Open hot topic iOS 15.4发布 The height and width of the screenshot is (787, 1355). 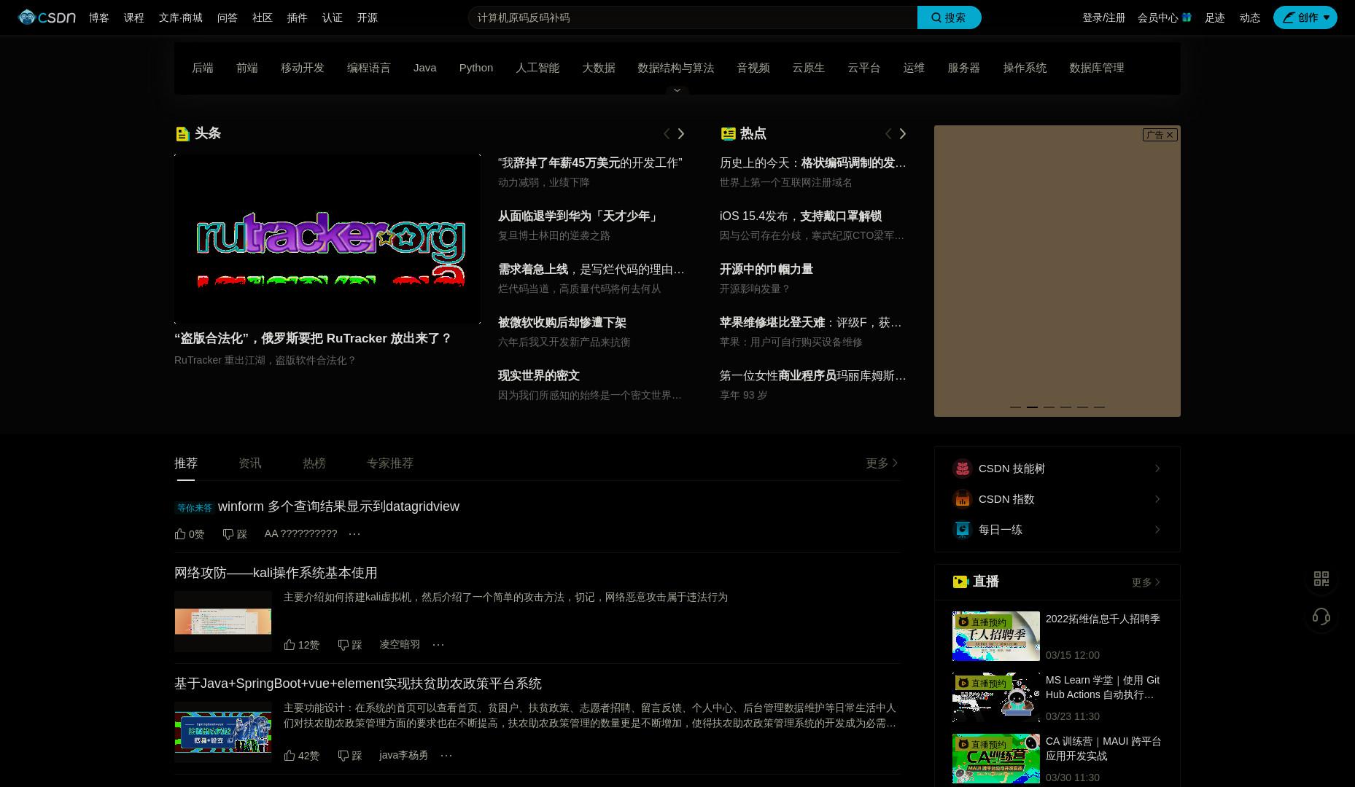pos(801,216)
